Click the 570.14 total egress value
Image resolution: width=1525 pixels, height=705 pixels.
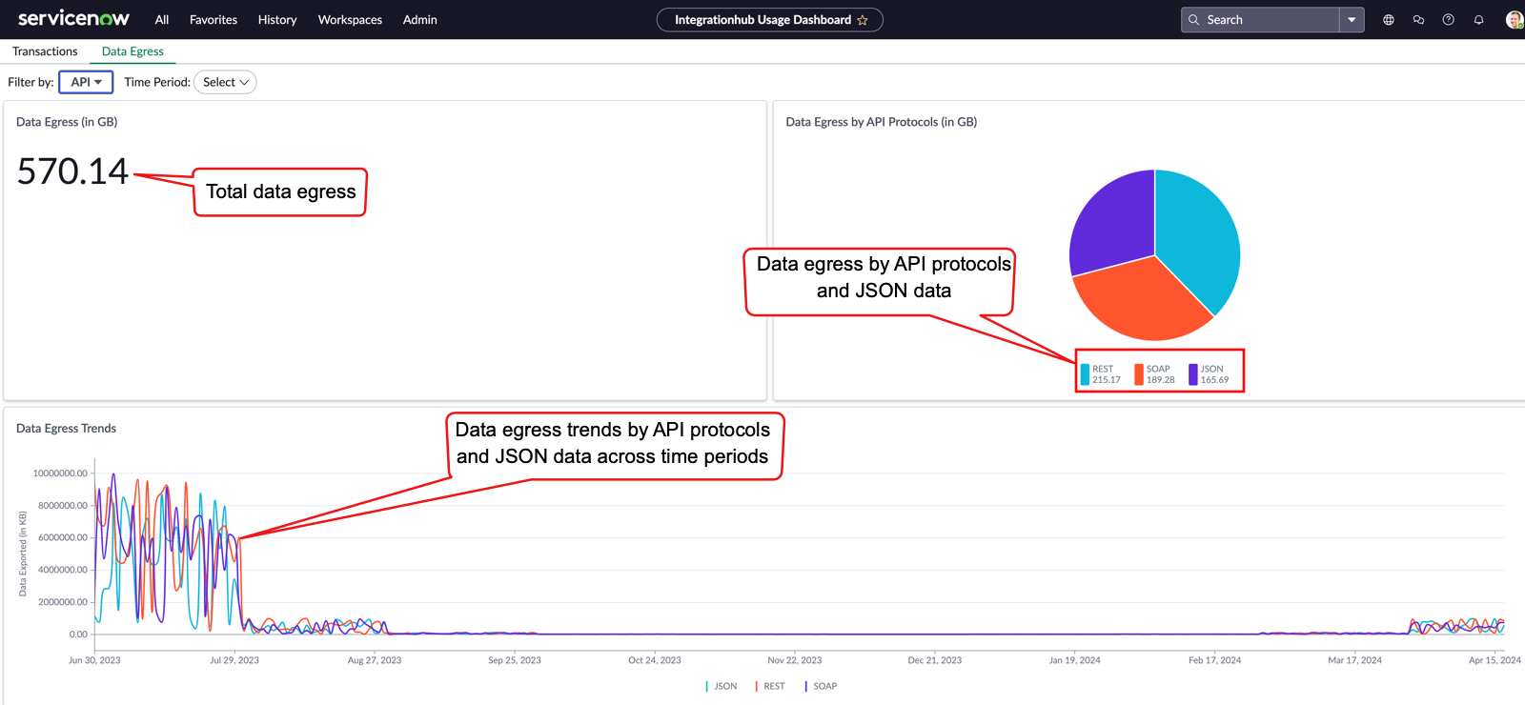point(72,171)
